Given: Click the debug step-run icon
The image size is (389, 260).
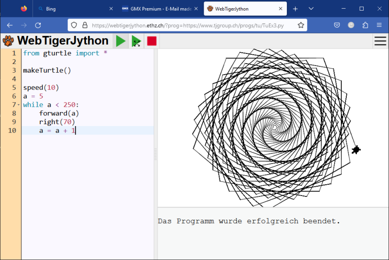Looking at the screenshot, I should pos(136,41).
